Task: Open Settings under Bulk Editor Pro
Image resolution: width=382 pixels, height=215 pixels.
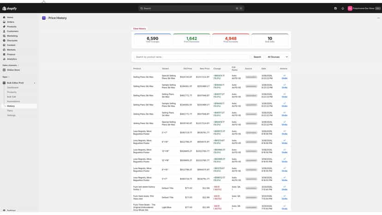Action: 11,115
